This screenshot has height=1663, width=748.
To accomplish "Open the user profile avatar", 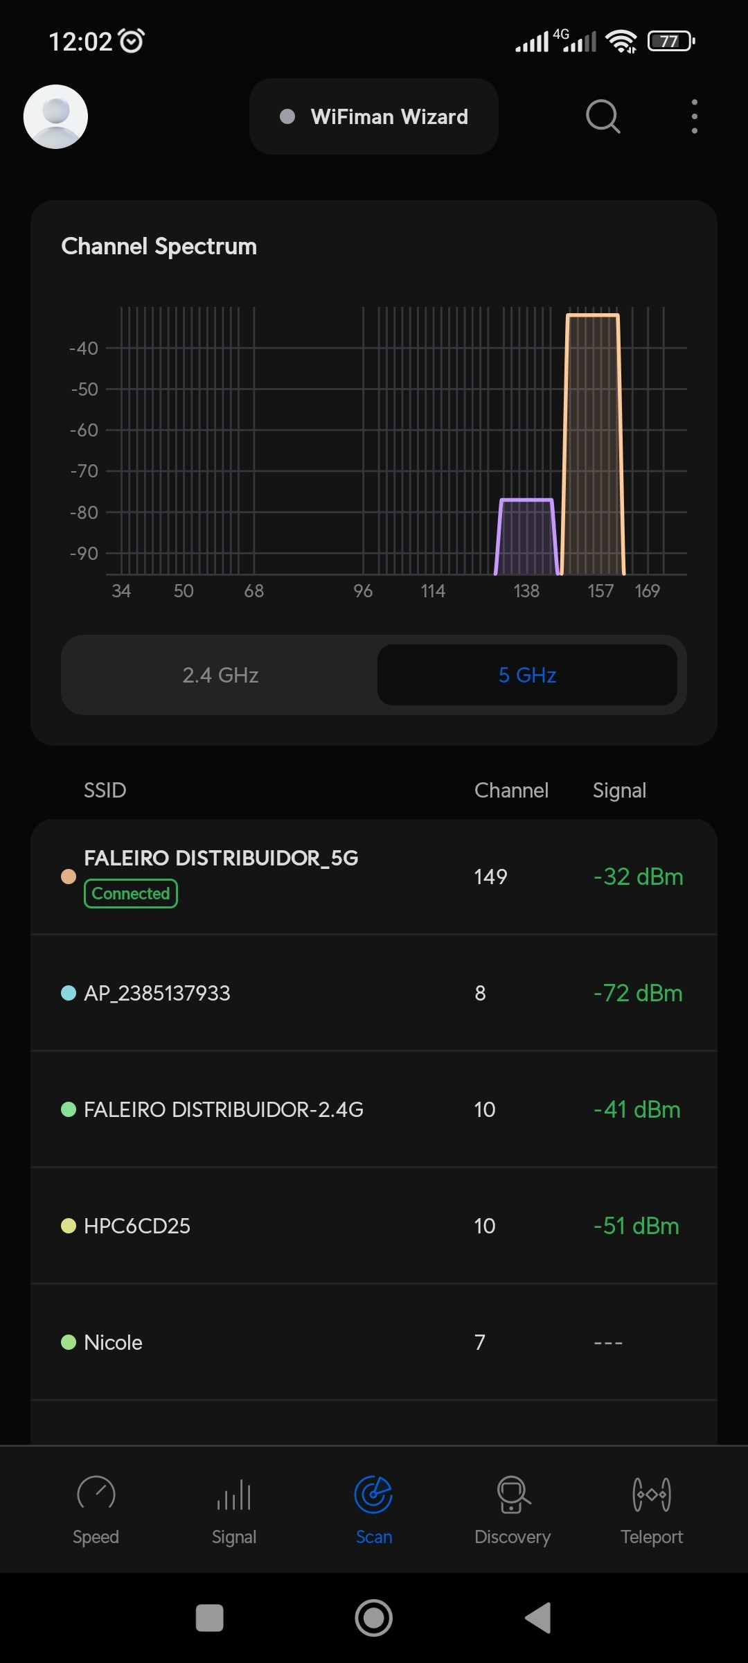I will click(55, 116).
